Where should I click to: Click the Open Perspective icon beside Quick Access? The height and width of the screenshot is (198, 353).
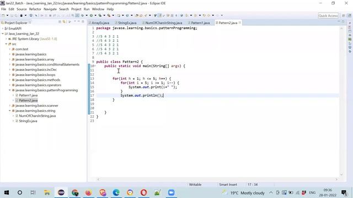344,15
